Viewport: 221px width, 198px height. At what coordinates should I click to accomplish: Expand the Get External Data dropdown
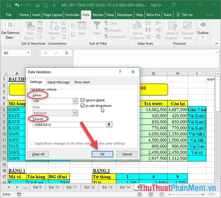pyautogui.click(x=10, y=37)
